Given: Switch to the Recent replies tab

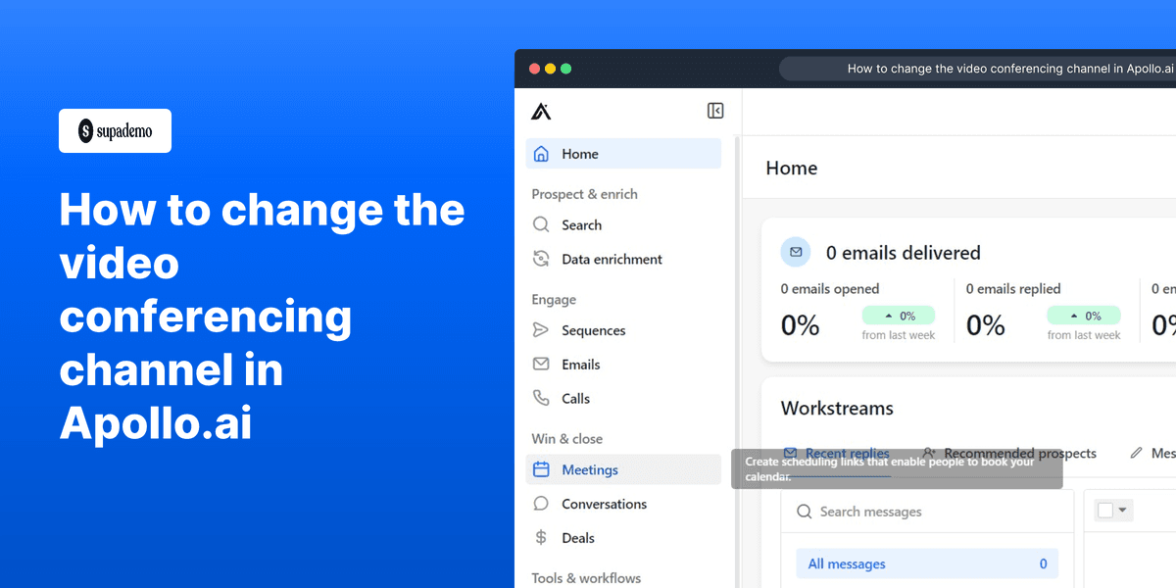Looking at the screenshot, I should point(848,453).
